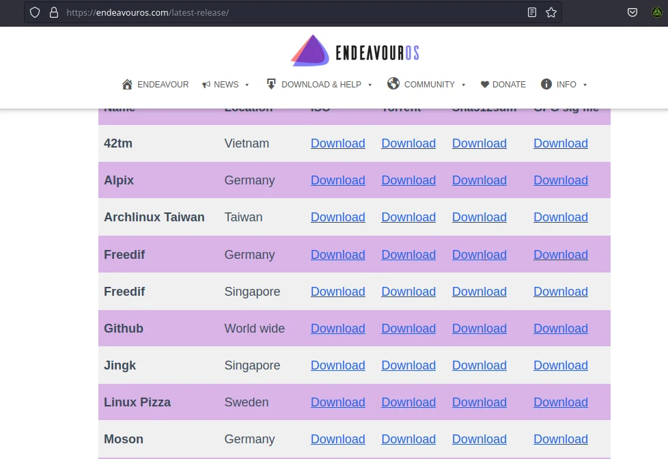Expand the NEWS menu arrow
Image resolution: width=668 pixels, height=459 pixels.
pyautogui.click(x=247, y=85)
